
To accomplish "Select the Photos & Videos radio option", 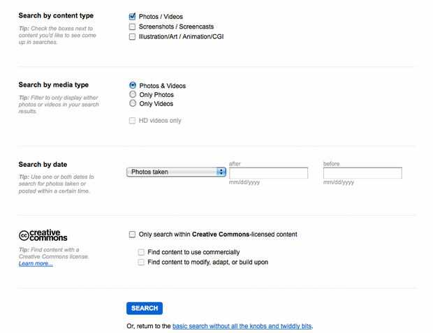I will (133, 86).
